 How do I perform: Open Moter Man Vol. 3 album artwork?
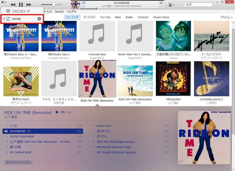[x=135, y=36]
